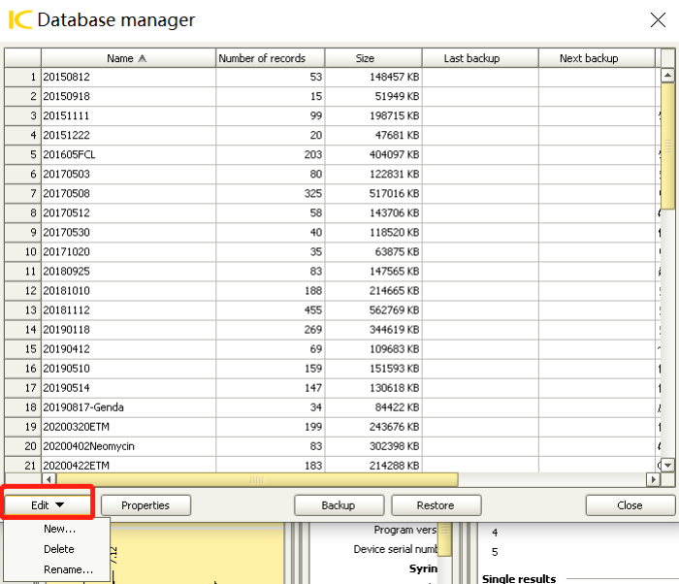679x584 pixels.
Task: Click the 148457 KB size cell
Action: (x=373, y=77)
